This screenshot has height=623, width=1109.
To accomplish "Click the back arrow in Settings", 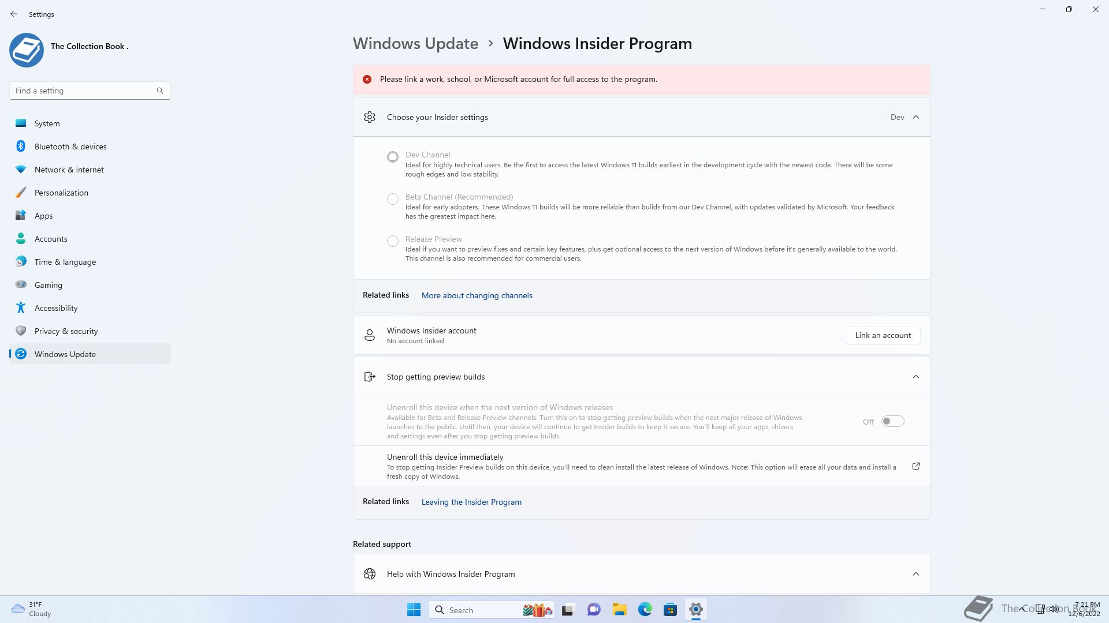I will pos(14,14).
